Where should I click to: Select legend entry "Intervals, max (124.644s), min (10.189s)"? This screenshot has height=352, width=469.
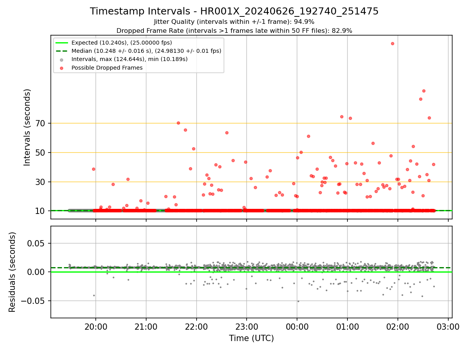point(129,59)
